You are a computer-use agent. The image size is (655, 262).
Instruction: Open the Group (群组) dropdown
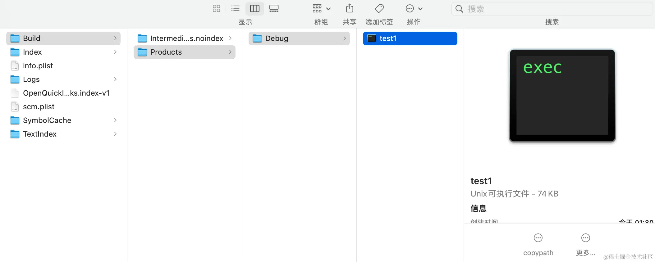pos(321,8)
